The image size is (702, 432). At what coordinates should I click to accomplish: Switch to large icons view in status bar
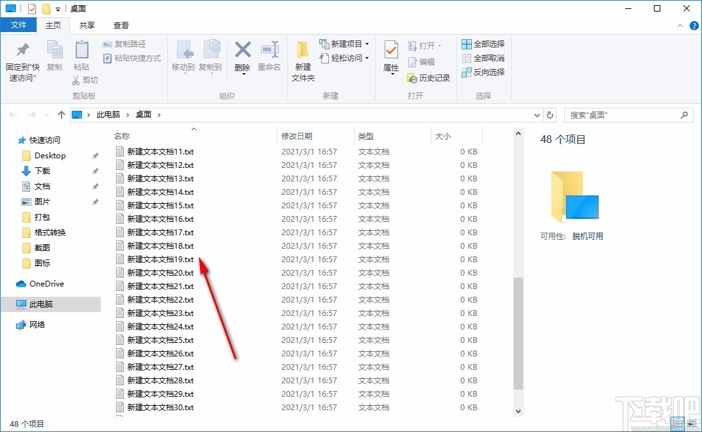click(693, 424)
